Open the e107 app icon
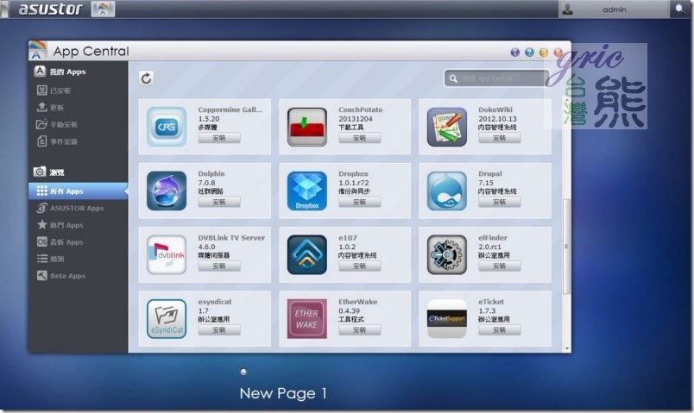The height and width of the screenshot is (413, 694). pos(306,254)
